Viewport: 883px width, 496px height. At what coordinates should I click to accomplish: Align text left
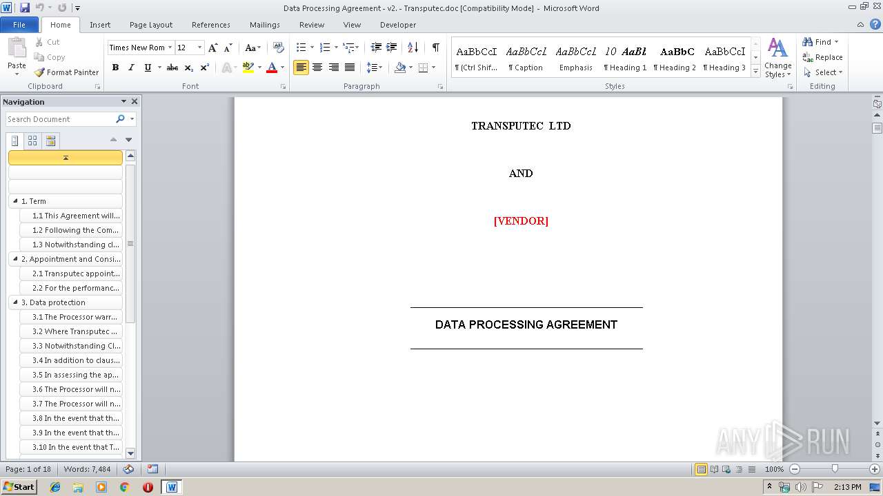(301, 68)
